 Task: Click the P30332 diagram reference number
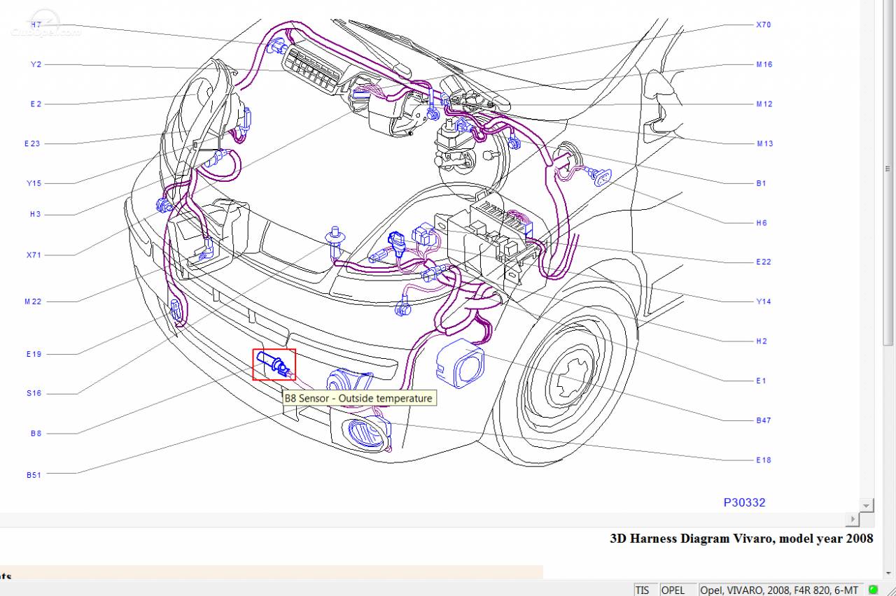[744, 502]
